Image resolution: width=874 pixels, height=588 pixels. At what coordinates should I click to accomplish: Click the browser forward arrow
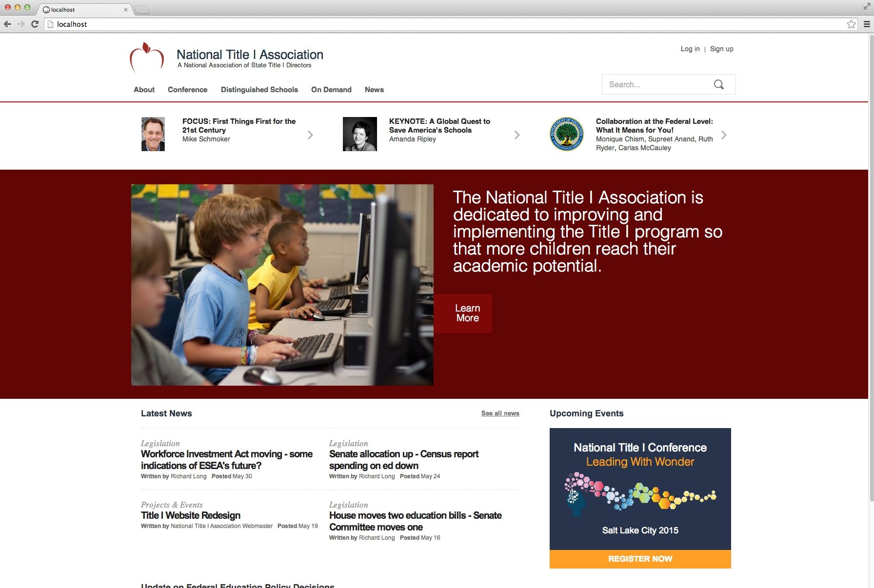point(21,24)
